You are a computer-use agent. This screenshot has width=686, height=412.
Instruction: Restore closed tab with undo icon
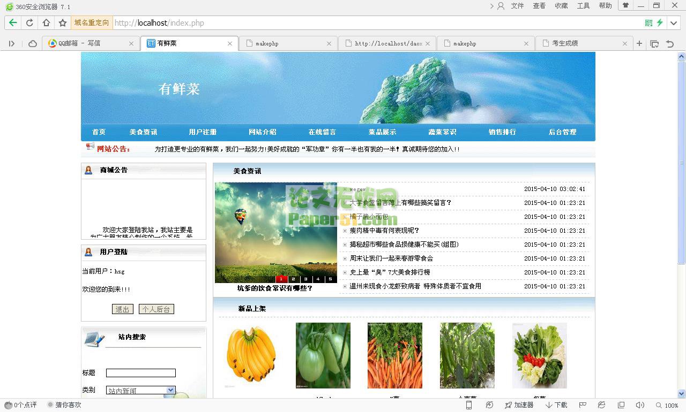click(670, 43)
